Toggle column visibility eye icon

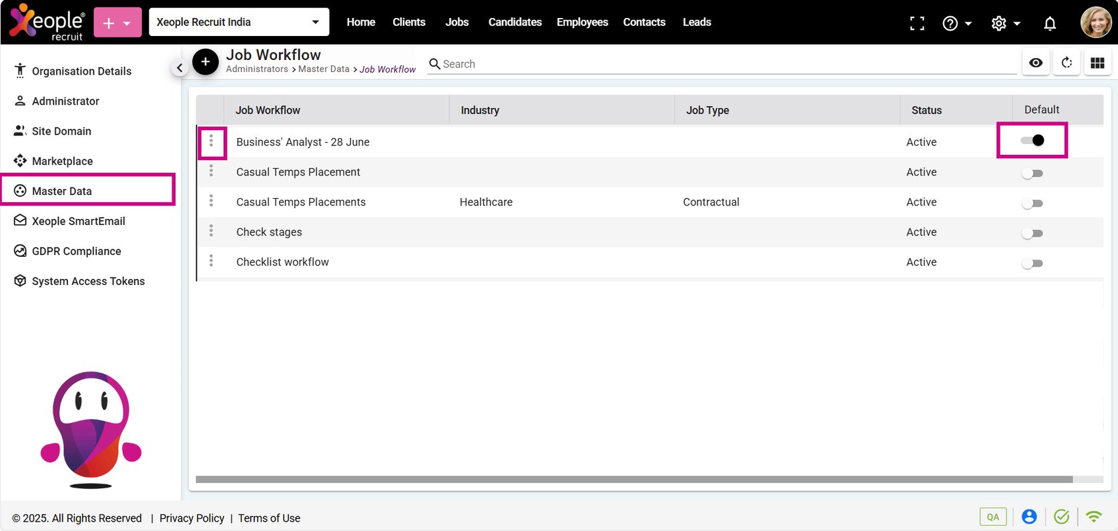point(1036,63)
